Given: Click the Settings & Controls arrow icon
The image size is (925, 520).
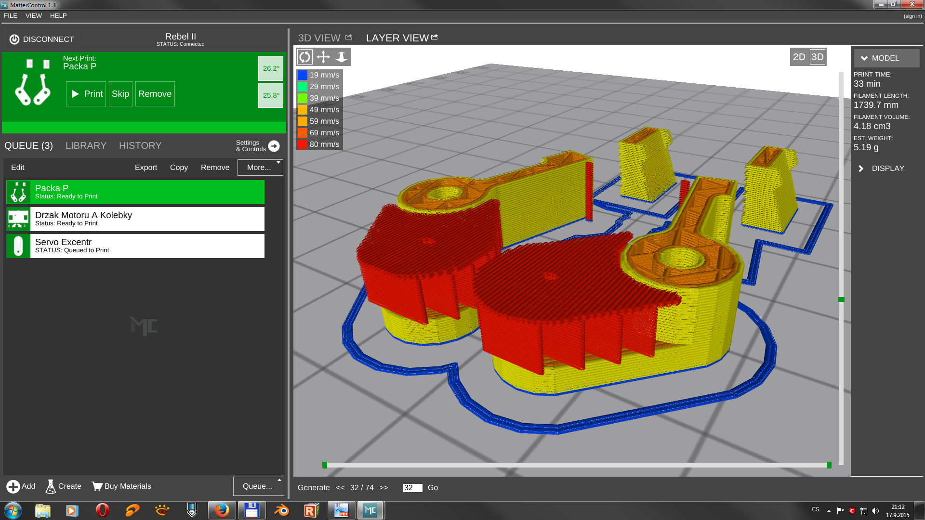Looking at the screenshot, I should tap(274, 146).
